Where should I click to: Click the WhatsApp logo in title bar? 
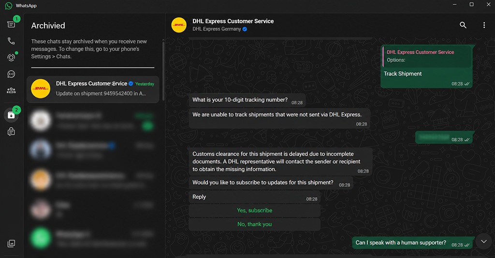9,6
